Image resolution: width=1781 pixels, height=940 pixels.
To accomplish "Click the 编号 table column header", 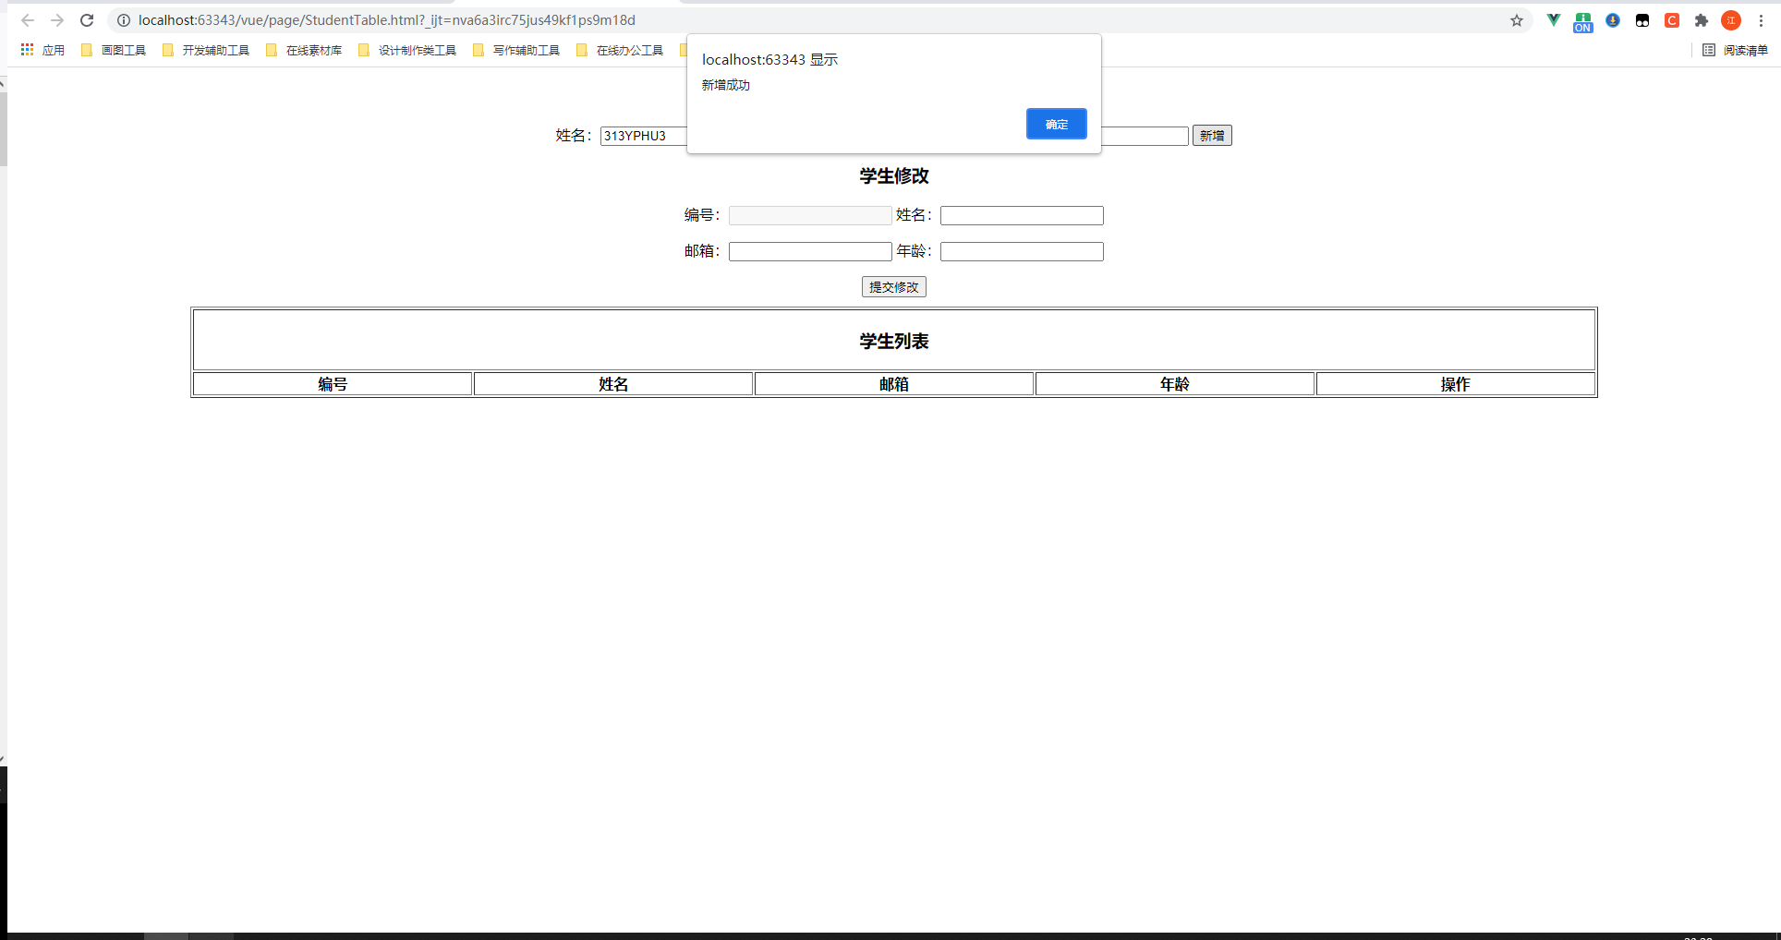I will [x=333, y=384].
